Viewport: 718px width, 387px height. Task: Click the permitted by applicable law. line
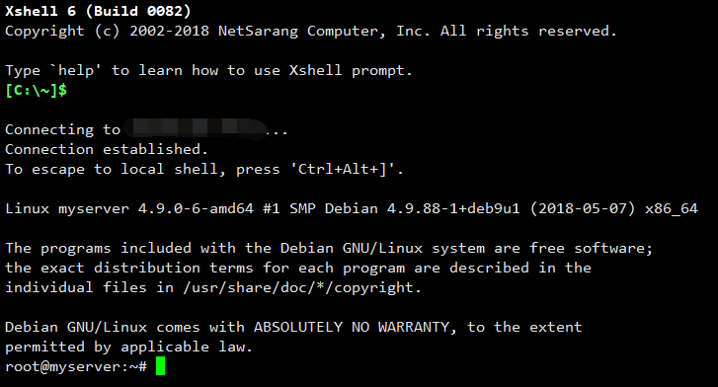[128, 348]
